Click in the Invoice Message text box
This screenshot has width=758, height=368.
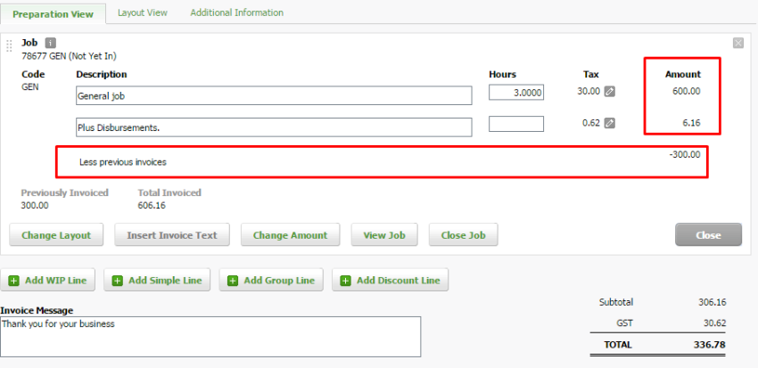[210, 337]
